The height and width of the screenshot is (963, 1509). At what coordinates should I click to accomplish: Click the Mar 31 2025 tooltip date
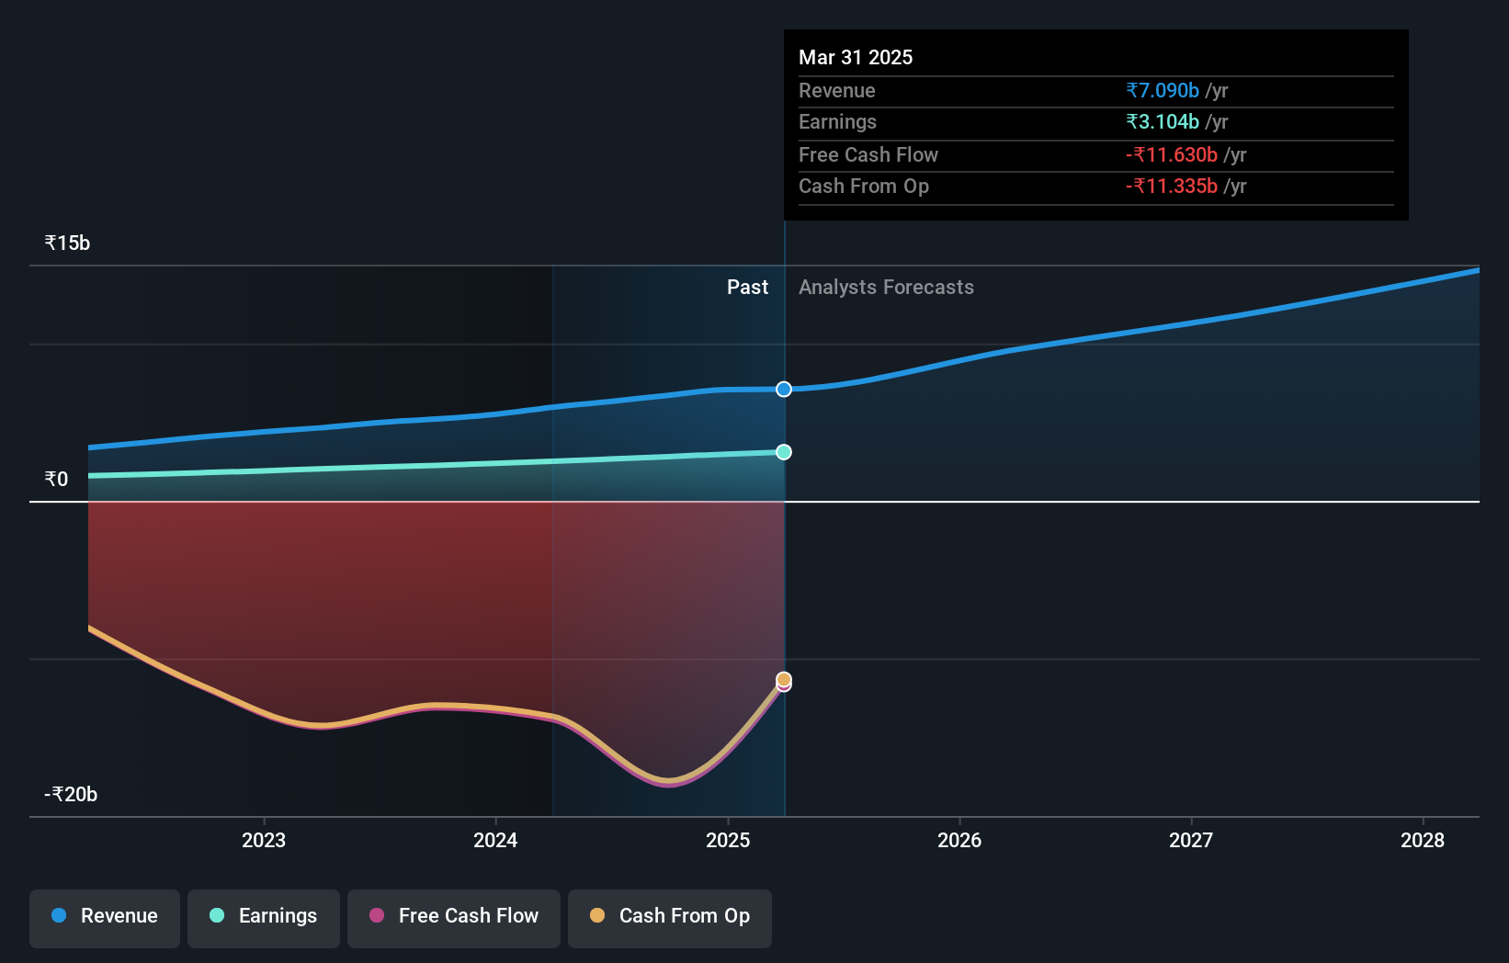(x=856, y=57)
